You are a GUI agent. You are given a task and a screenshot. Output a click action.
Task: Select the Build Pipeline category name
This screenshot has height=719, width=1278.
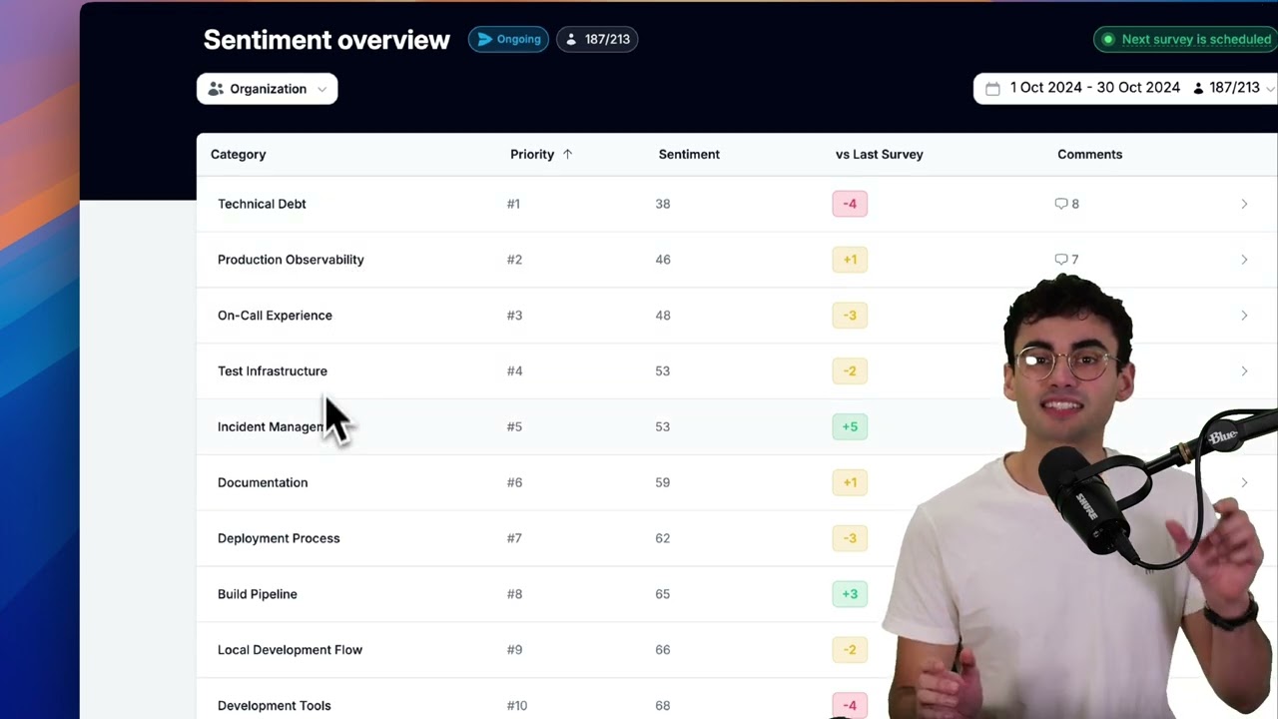[258, 594]
